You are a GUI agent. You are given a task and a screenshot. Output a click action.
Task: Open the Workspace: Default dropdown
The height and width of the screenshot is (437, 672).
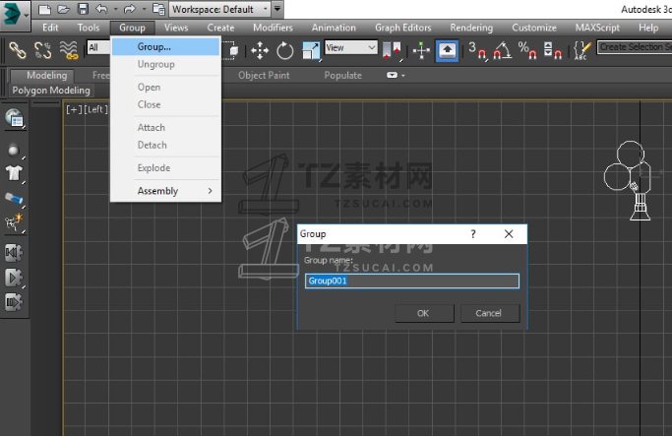220,9
